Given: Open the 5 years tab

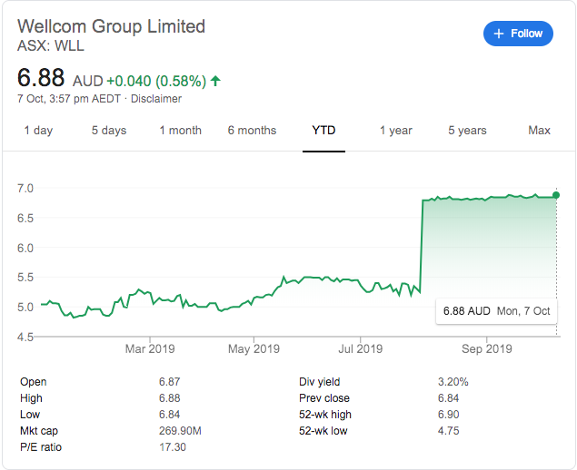Looking at the screenshot, I should point(467,131).
